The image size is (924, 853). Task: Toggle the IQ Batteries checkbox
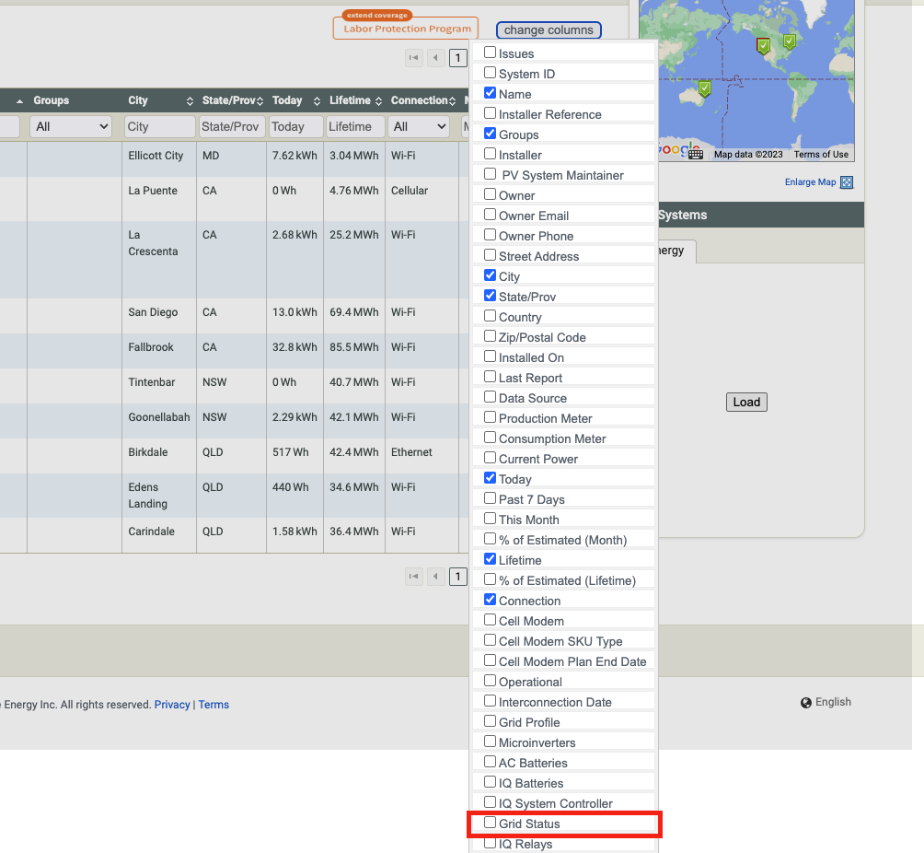point(490,782)
